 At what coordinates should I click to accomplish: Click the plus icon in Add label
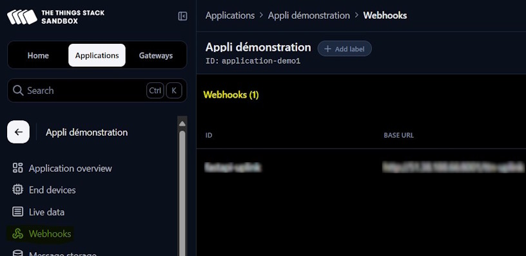(327, 49)
